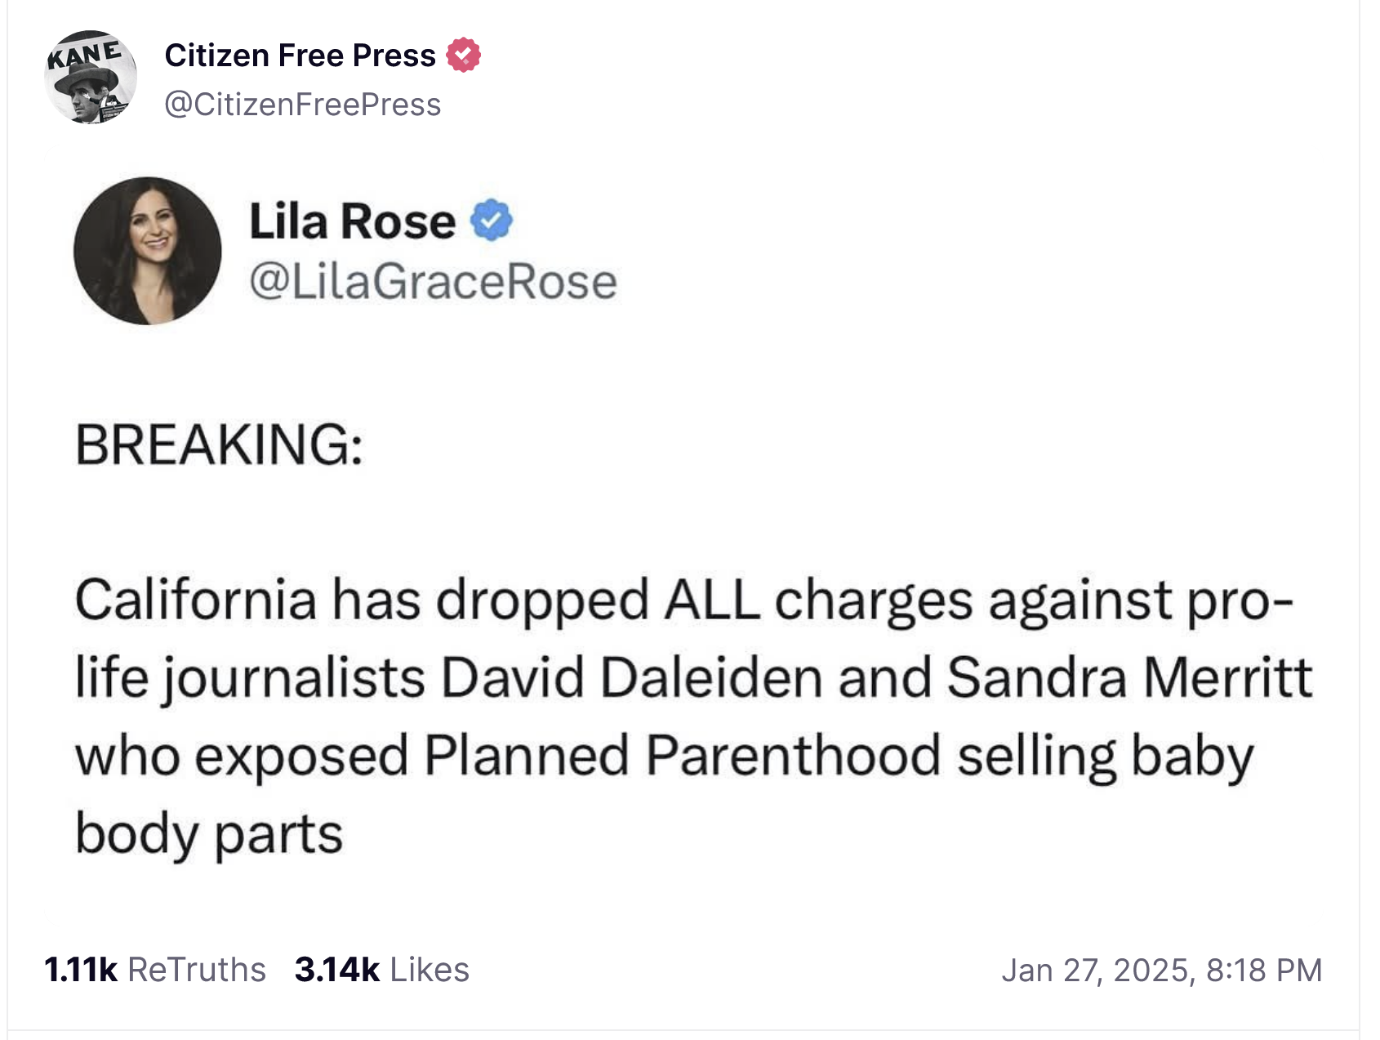View the 3.14k Likes list
The image size is (1380, 1040).
click(x=381, y=970)
